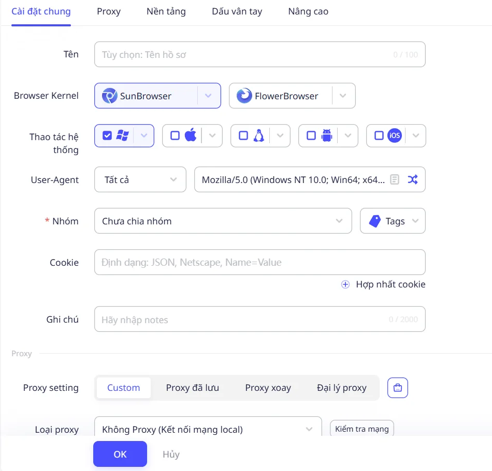
Task: Expand Không Proxy type dropdown
Action: pos(208,429)
